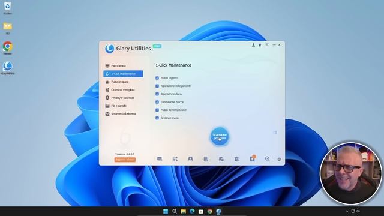Open Chrome from the taskbar
This screenshot has width=384, height=216.
(209, 211)
